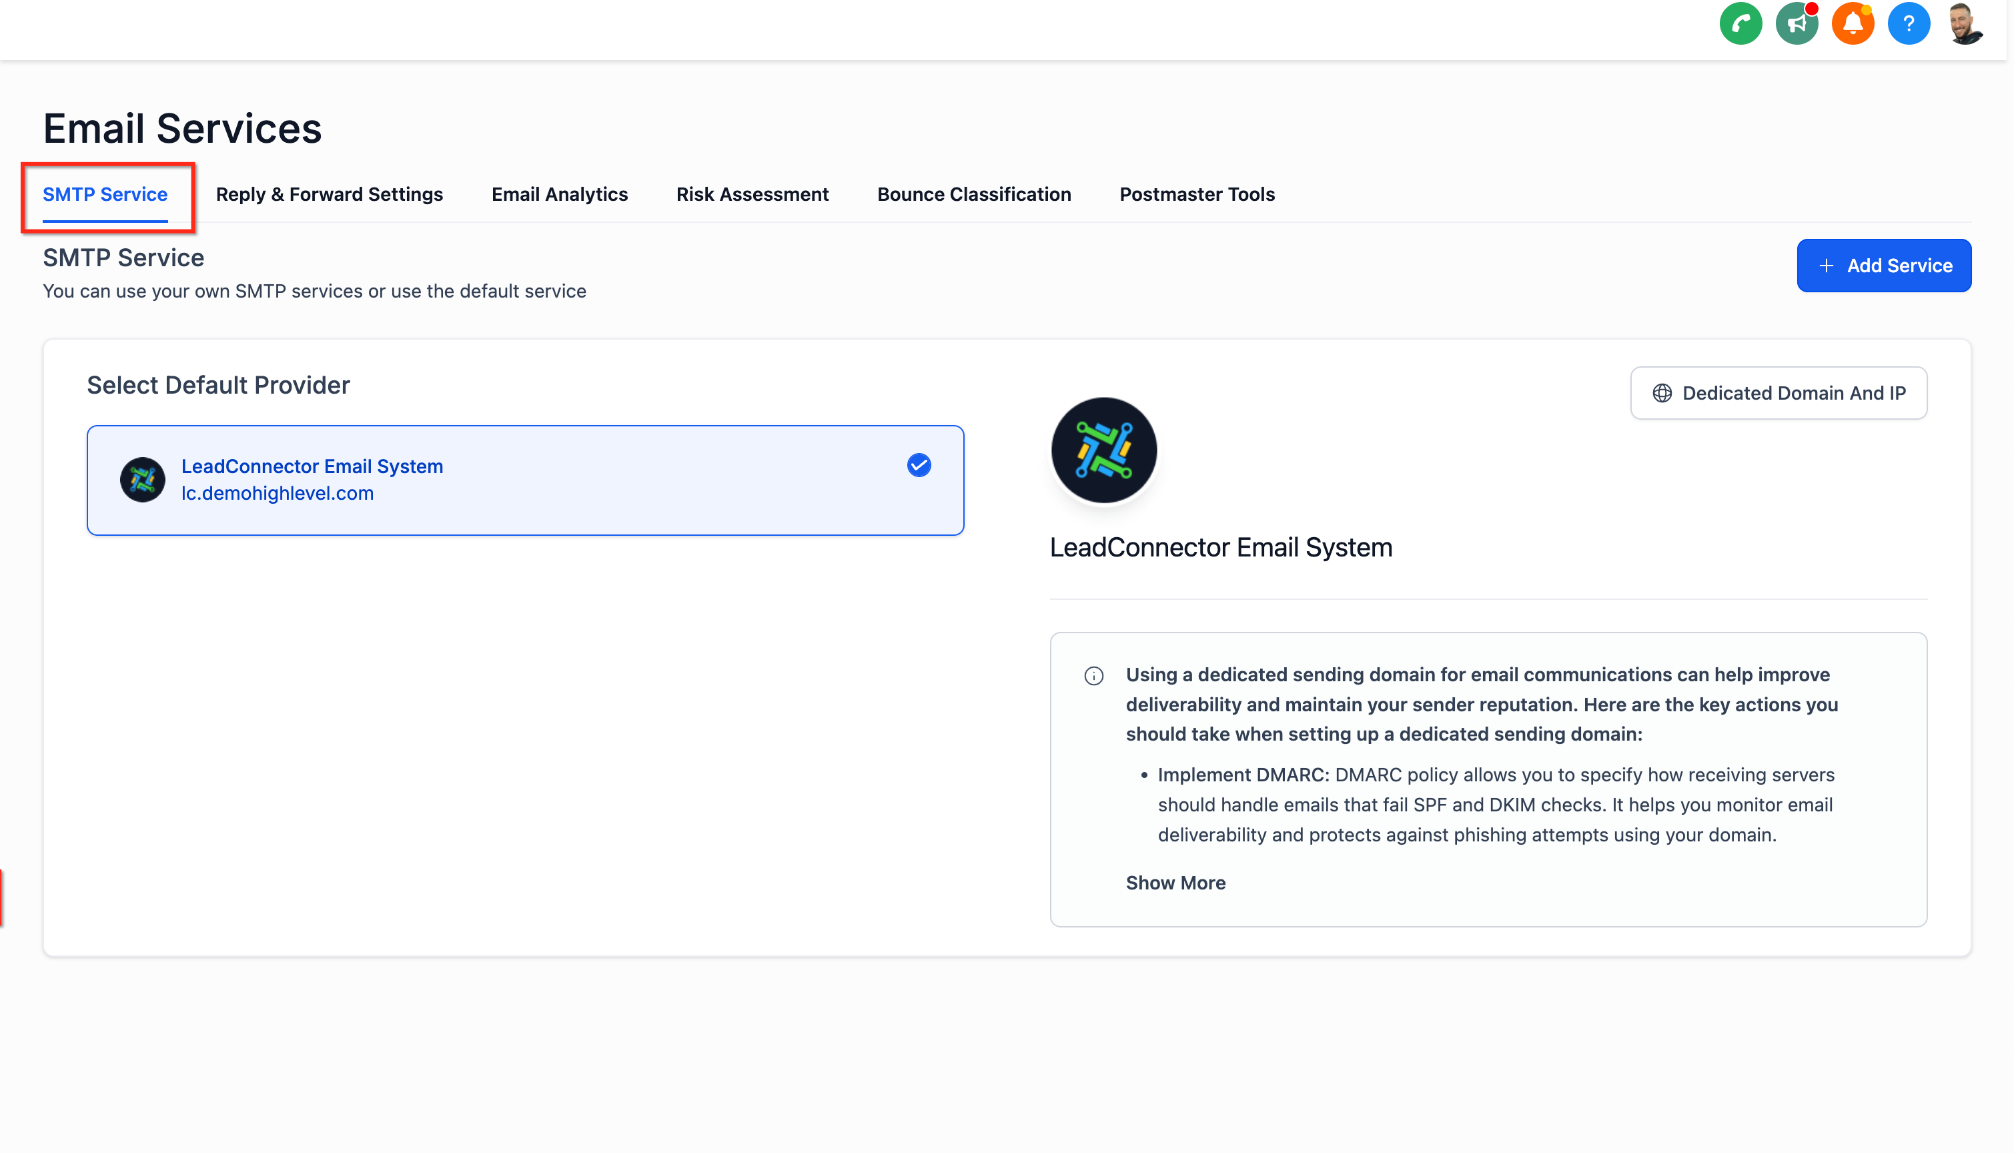Screen dimensions: 2014x1153
Task: Click the lc.demohighlevel.com domain text
Action: pyautogui.click(x=277, y=492)
